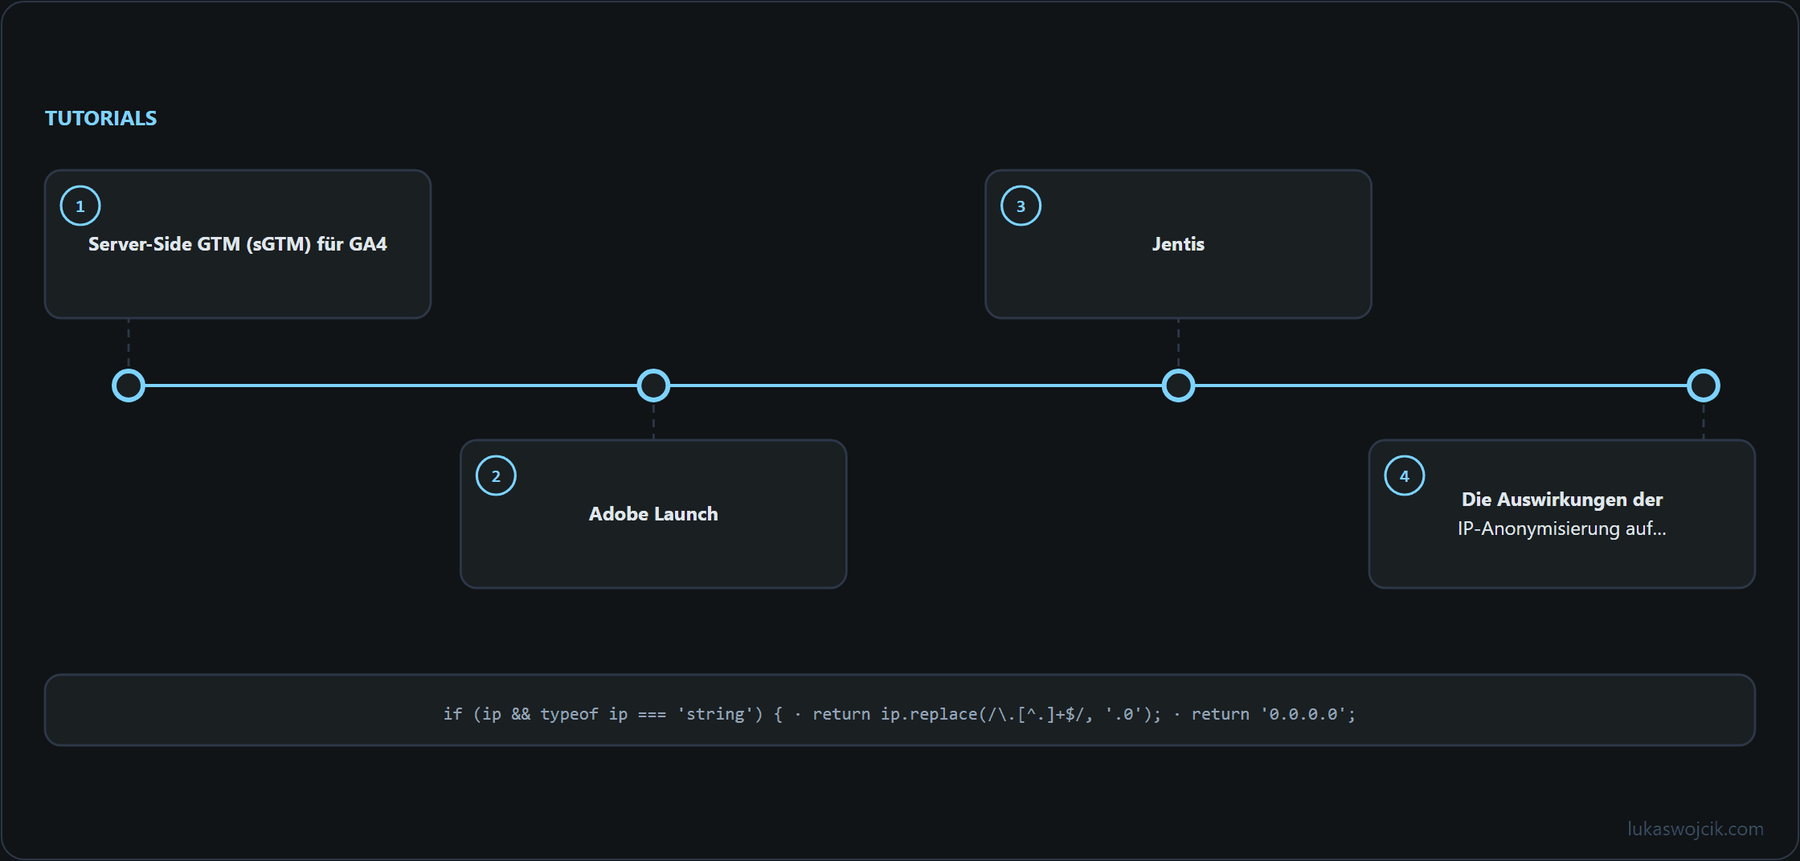This screenshot has height=861, width=1800.
Task: Select the timeline node below the Jentis card
Action: [1178, 386]
